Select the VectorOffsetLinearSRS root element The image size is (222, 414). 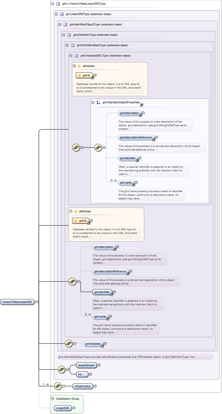[x=17, y=302]
